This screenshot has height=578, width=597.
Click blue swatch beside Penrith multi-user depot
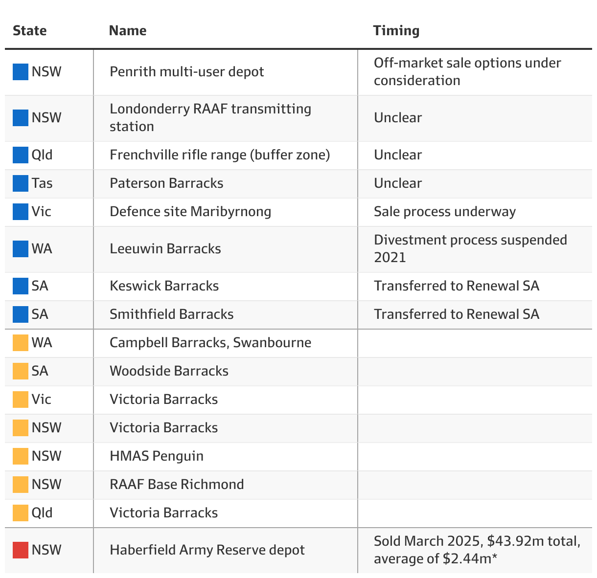(x=21, y=72)
